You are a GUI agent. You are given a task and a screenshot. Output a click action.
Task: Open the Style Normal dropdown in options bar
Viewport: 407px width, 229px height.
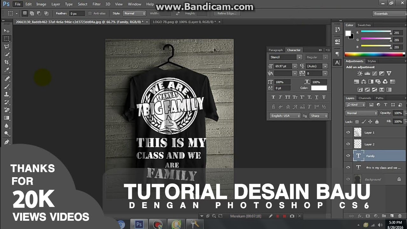pyautogui.click(x=134, y=13)
